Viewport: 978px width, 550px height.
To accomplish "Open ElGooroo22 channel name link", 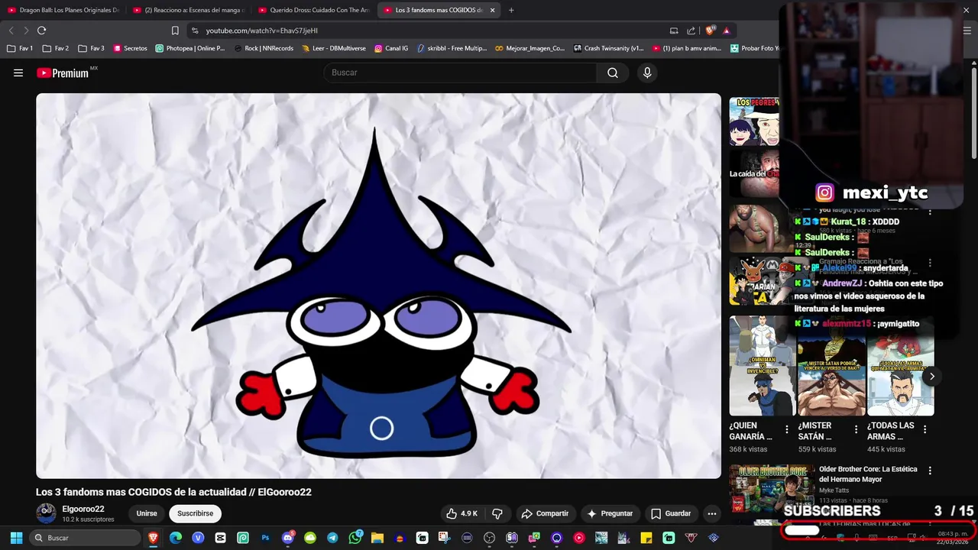I will pyautogui.click(x=83, y=509).
